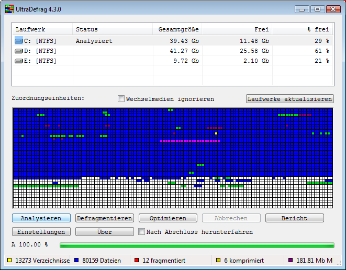Screen dimensions: 346x270
Task: Click the '25.58 Gb' free space cell
Action: (x=254, y=51)
